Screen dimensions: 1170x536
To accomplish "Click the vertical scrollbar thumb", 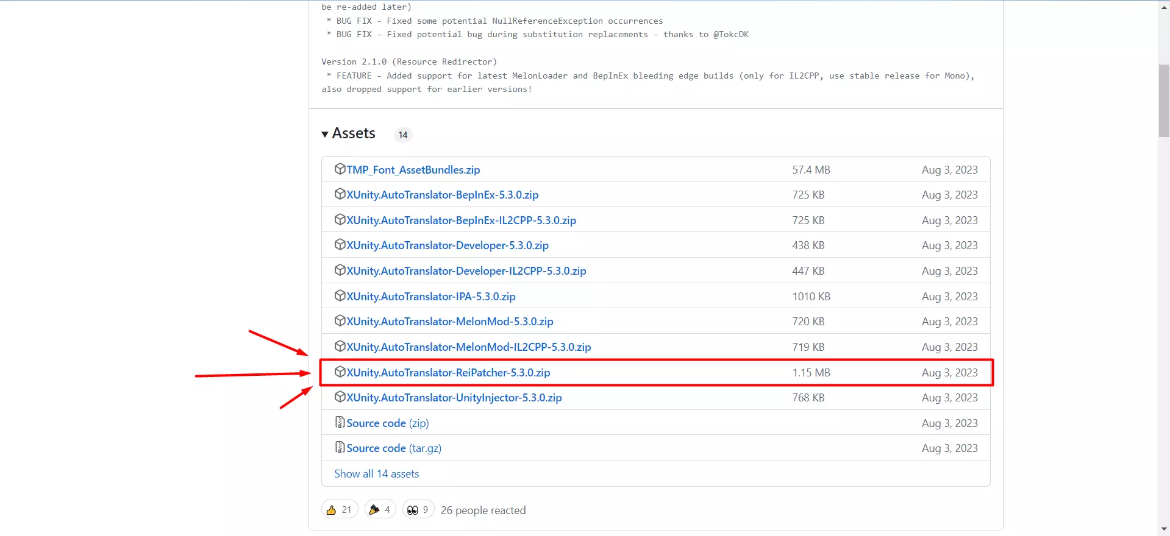I will click(x=1164, y=100).
